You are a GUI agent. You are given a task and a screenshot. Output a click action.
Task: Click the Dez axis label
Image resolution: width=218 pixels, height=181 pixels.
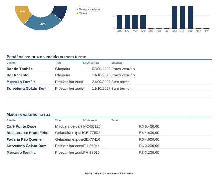[206, 31]
